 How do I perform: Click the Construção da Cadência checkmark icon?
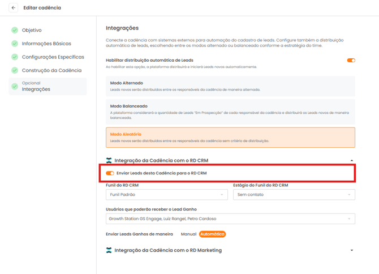pos(15,71)
